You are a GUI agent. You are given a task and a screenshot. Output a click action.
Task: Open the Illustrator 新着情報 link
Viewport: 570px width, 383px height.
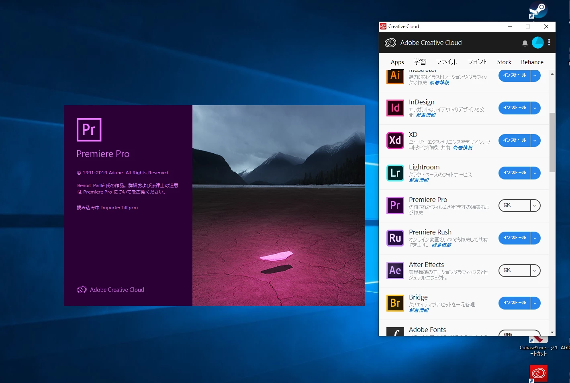point(439,83)
